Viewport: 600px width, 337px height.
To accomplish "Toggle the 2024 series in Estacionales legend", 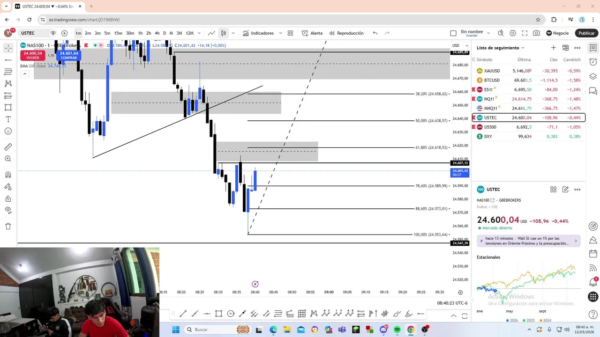I will (546, 321).
